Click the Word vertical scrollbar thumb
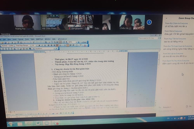 point(159,60)
